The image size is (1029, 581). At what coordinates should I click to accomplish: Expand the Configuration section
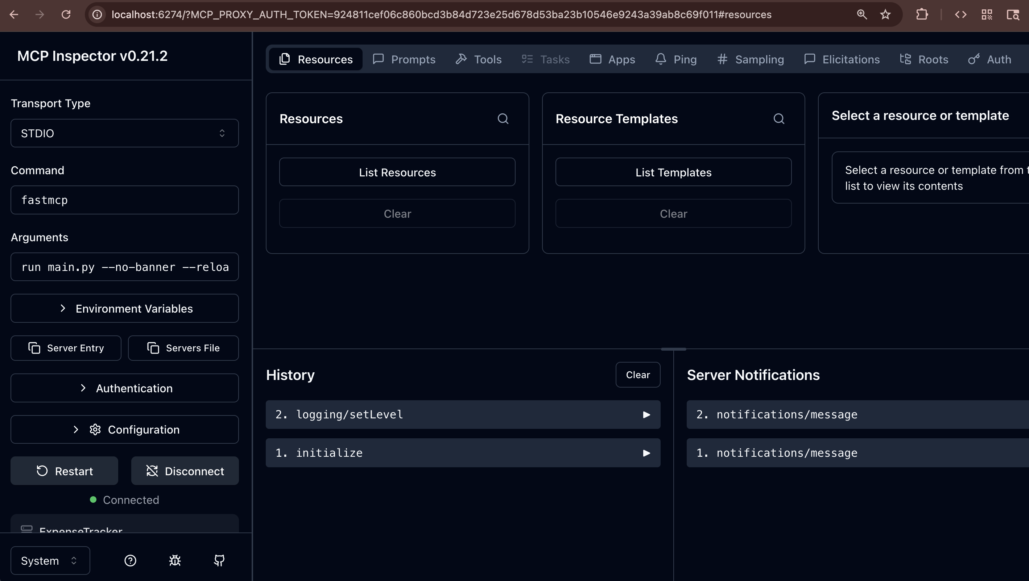coord(125,430)
